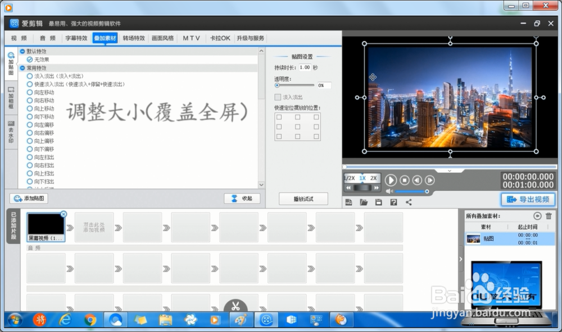Adjust the 透明度 opacity slider handle
The image size is (562, 332).
coord(277,85)
